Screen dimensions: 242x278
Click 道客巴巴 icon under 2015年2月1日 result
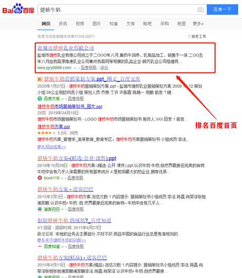40,209
